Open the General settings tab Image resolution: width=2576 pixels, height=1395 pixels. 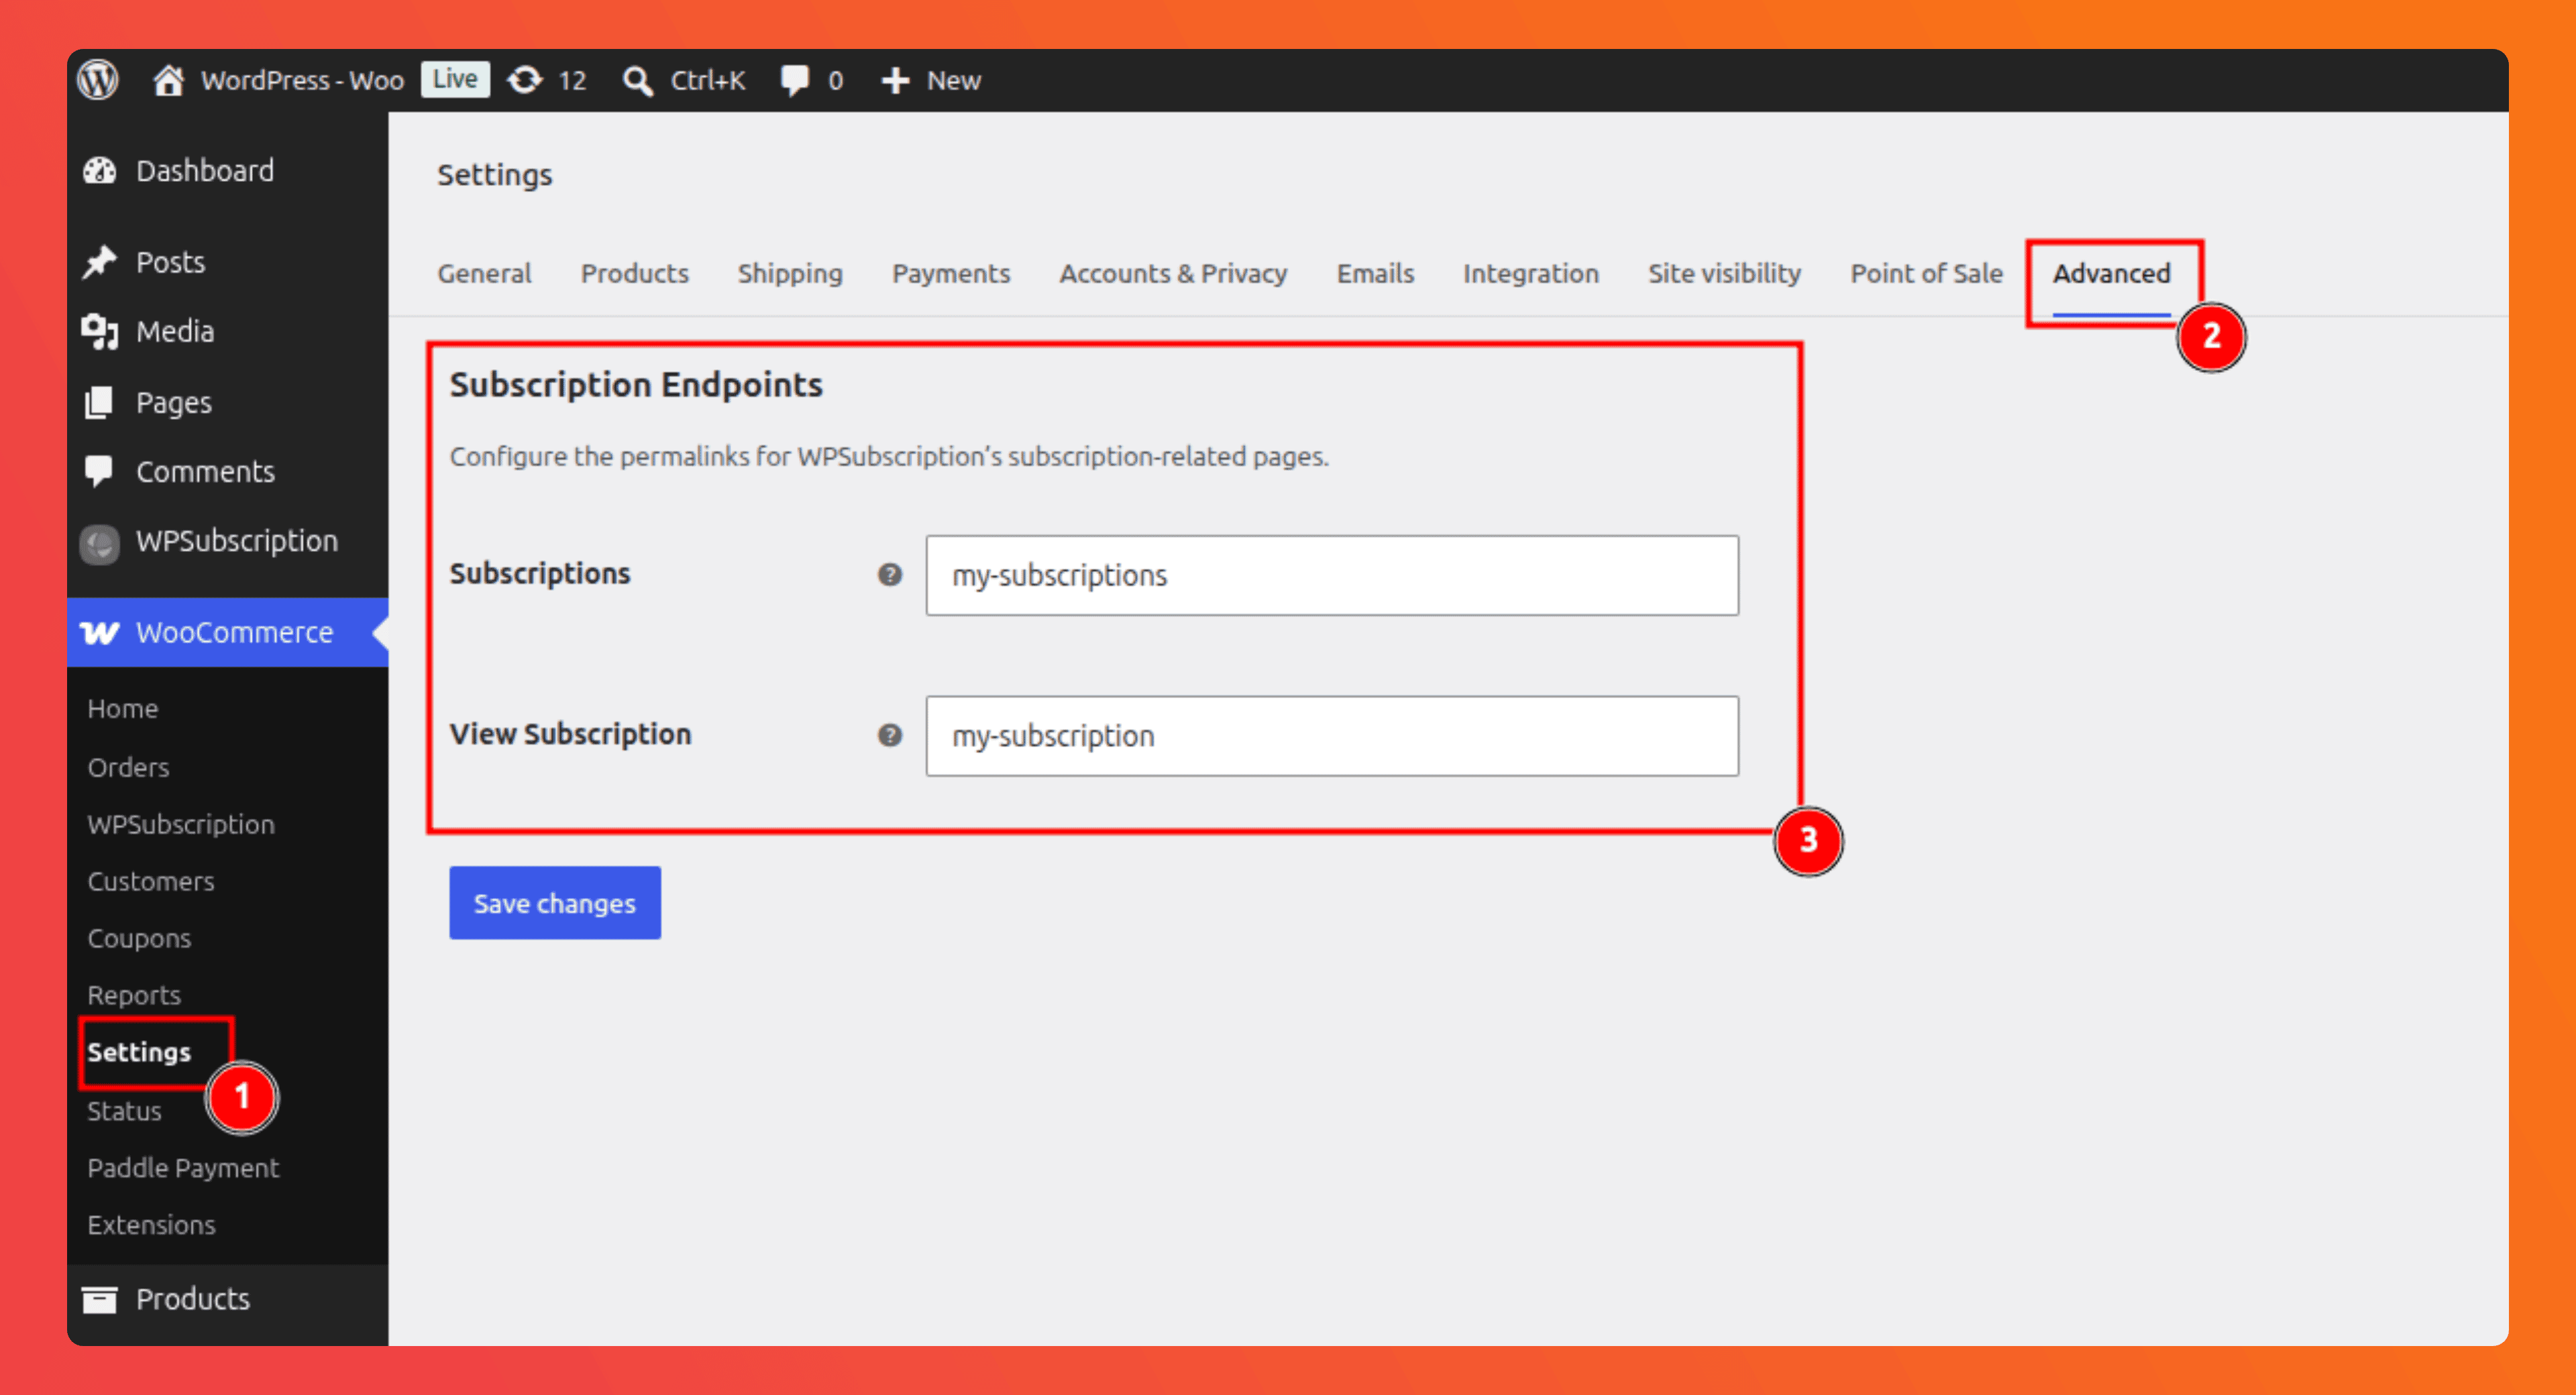(x=484, y=273)
